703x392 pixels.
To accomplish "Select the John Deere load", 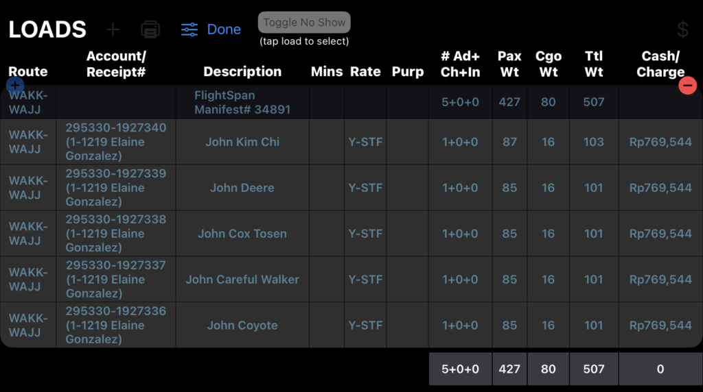I will 242,188.
